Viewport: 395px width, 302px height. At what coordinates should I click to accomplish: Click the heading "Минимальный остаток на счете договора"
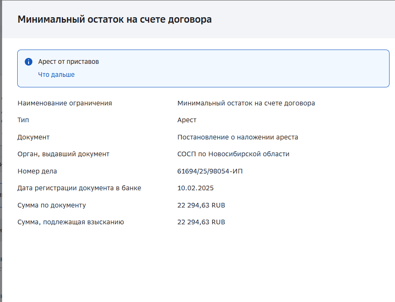tap(114, 19)
